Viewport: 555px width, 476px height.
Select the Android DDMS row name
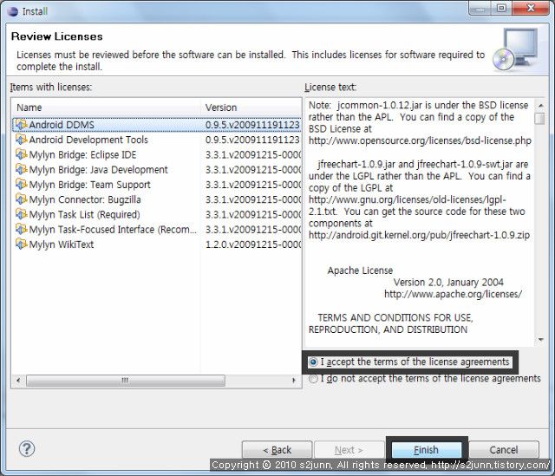[62, 125]
